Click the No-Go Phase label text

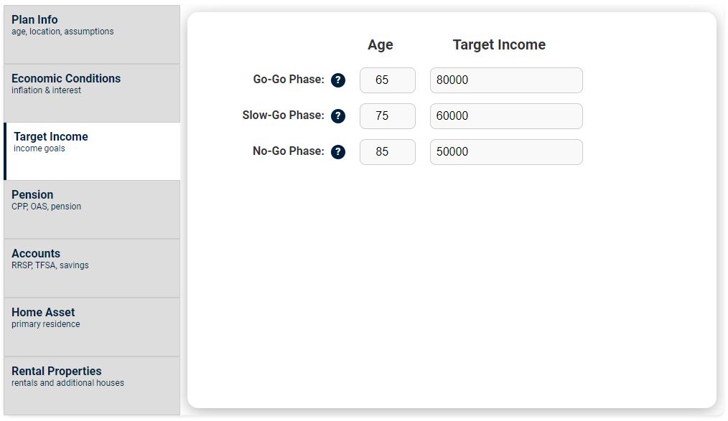coord(288,151)
